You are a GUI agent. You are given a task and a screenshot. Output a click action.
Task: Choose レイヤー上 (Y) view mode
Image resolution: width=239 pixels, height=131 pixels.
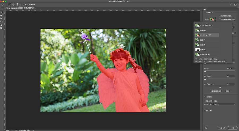pos(207,55)
